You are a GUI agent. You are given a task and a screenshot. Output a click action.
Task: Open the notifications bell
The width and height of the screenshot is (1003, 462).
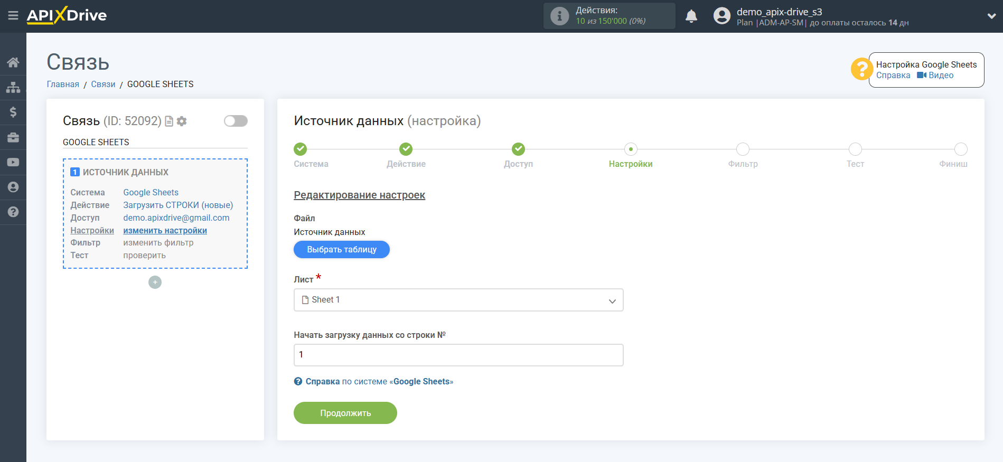(691, 16)
